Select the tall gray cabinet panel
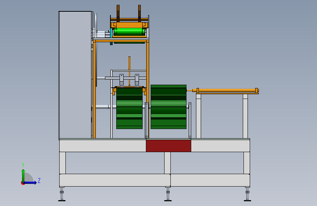 [x=75, y=75]
